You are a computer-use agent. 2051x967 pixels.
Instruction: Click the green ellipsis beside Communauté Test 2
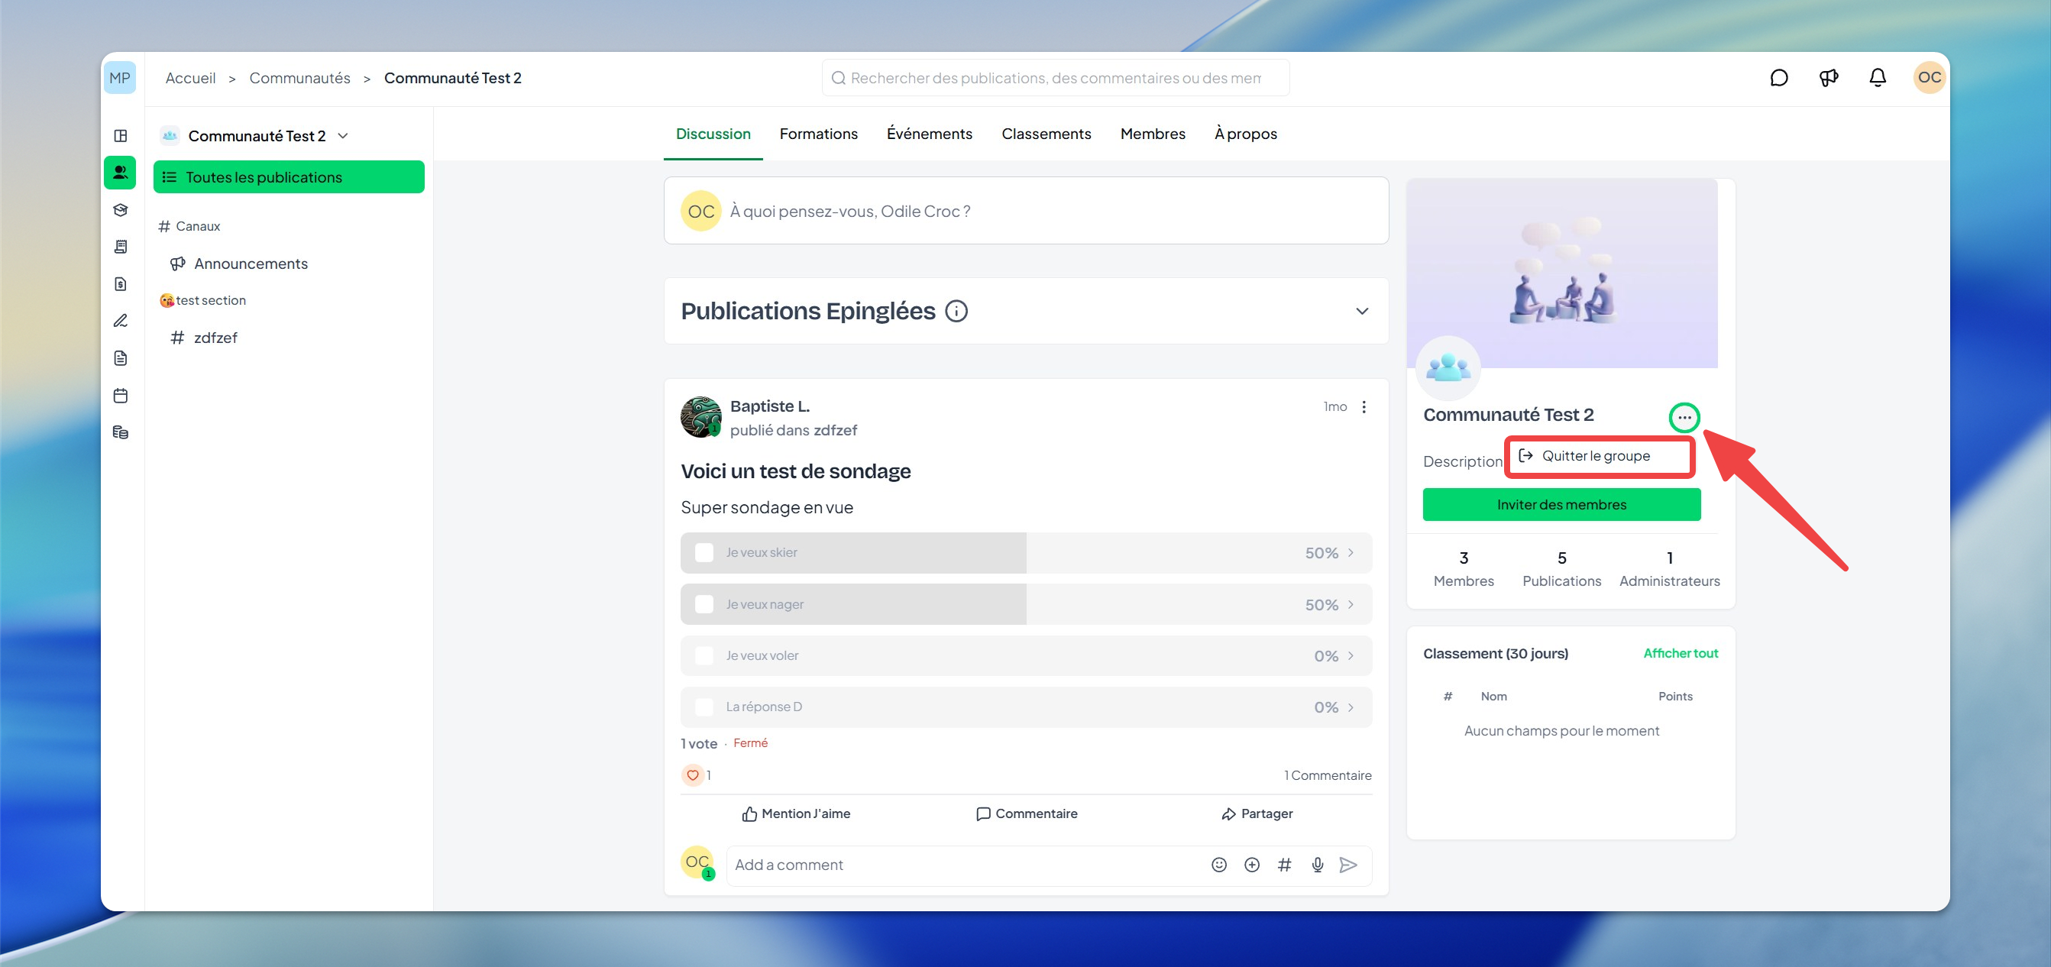(1684, 418)
